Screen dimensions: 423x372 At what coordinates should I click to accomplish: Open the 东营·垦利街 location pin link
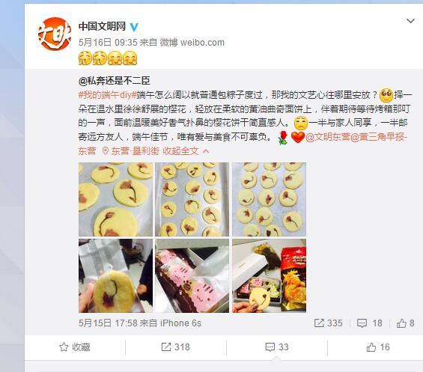(x=130, y=151)
